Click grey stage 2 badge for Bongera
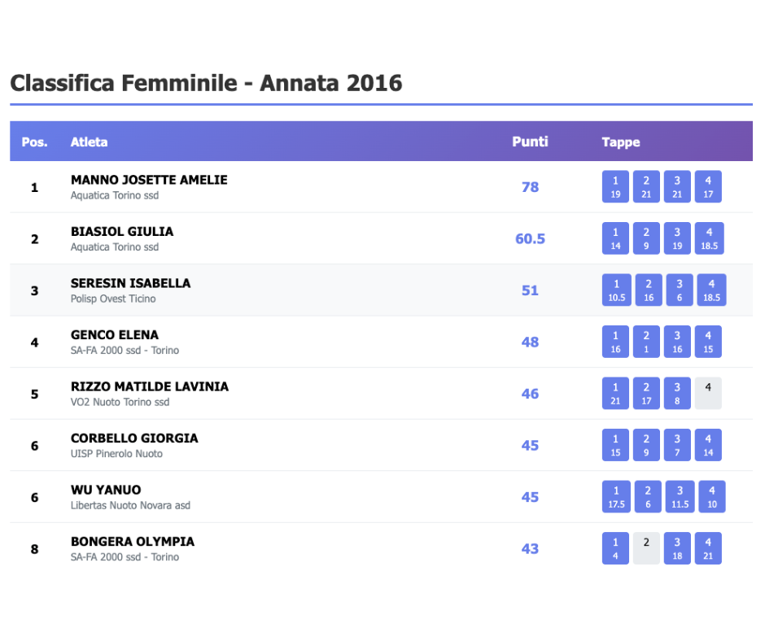The height and width of the screenshot is (641, 765). click(646, 547)
